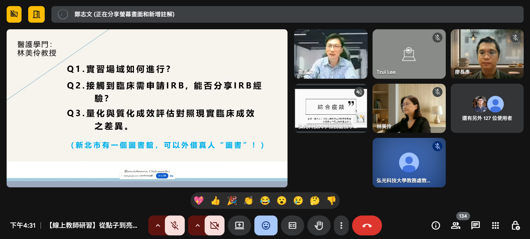Click the present screen button
Viewport: 530px width, 239px height.
[239, 225]
